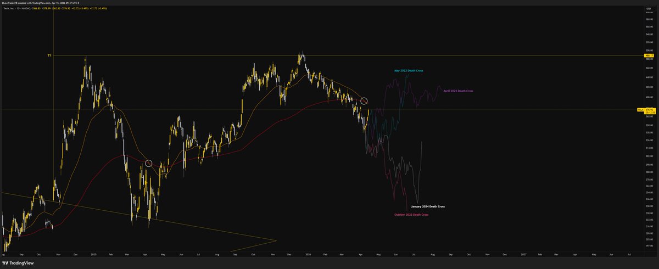Click the 580.00 price axis label
659x269 pixels.
point(650,19)
